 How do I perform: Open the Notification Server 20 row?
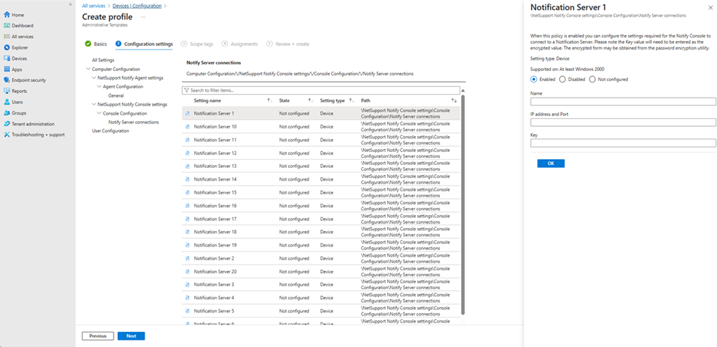321,272
